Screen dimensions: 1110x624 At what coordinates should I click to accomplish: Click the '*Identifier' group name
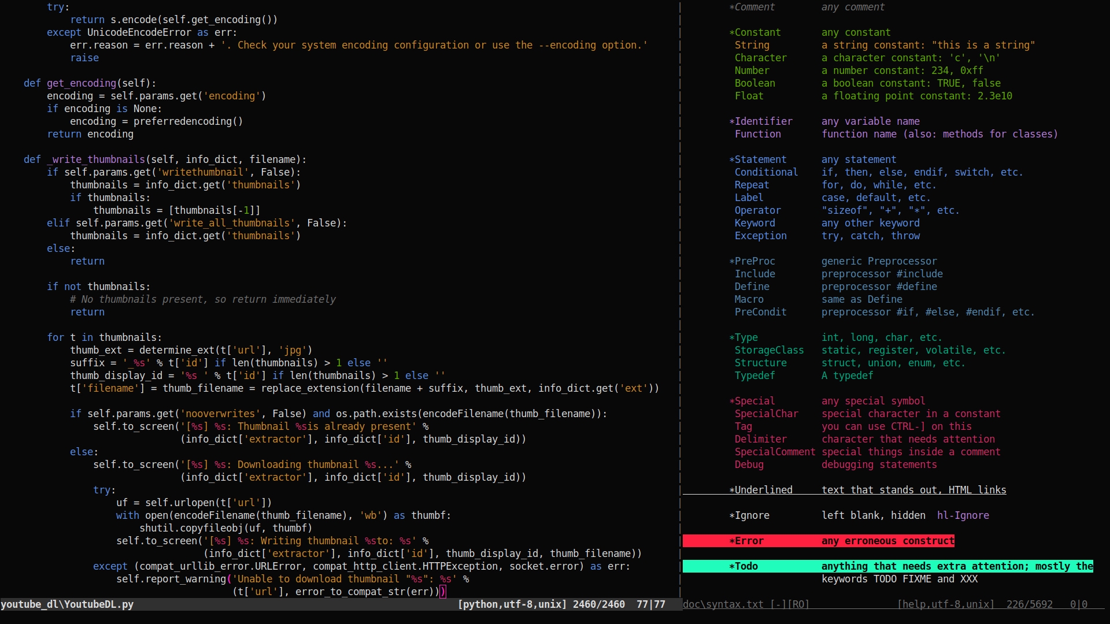point(760,121)
